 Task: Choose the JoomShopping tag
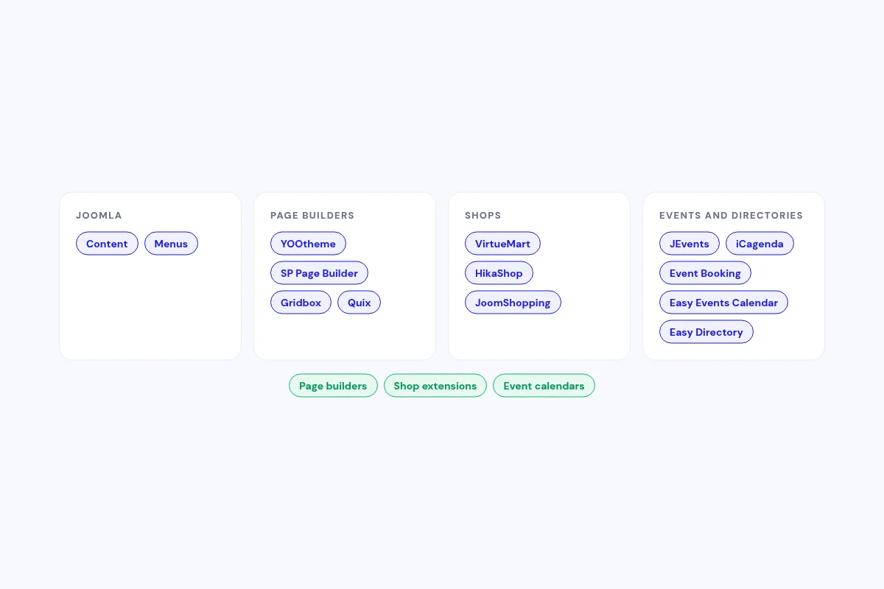click(513, 303)
